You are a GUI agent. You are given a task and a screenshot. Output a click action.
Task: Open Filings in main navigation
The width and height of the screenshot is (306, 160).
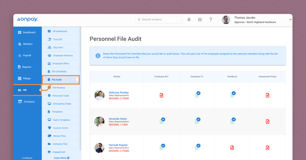pyautogui.click(x=28, y=78)
